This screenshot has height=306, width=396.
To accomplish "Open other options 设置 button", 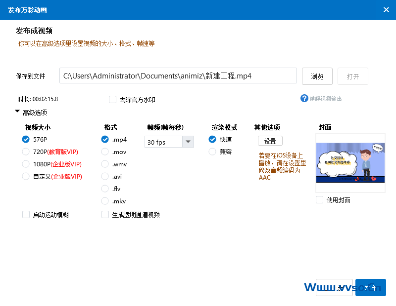I will [270, 141].
